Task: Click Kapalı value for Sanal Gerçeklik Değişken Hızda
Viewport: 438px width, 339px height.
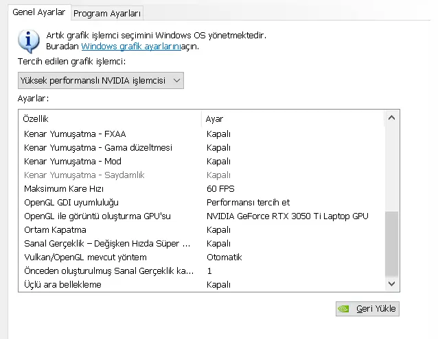Action: point(218,243)
